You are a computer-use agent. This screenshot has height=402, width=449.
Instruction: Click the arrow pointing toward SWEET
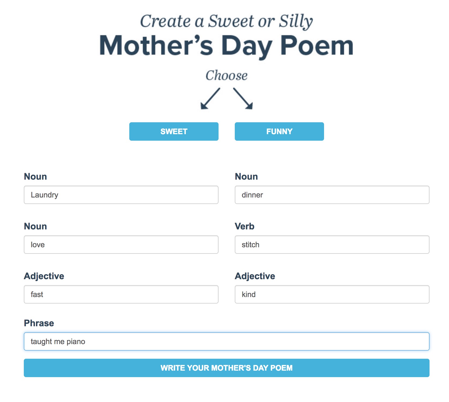(210, 98)
